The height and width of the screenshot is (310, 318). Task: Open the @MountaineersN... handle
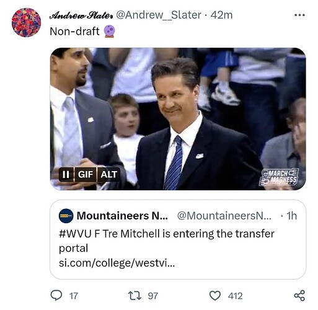(x=224, y=216)
